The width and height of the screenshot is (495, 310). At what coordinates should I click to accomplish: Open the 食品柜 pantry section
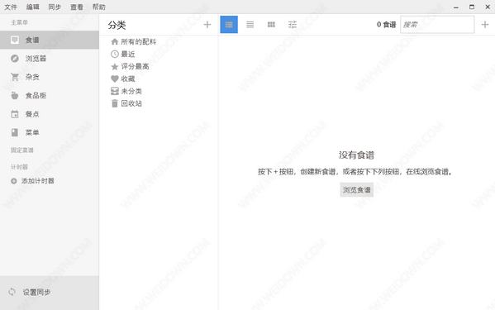(50, 95)
